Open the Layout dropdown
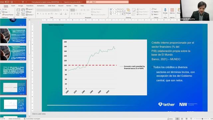 [x=30, y=9]
